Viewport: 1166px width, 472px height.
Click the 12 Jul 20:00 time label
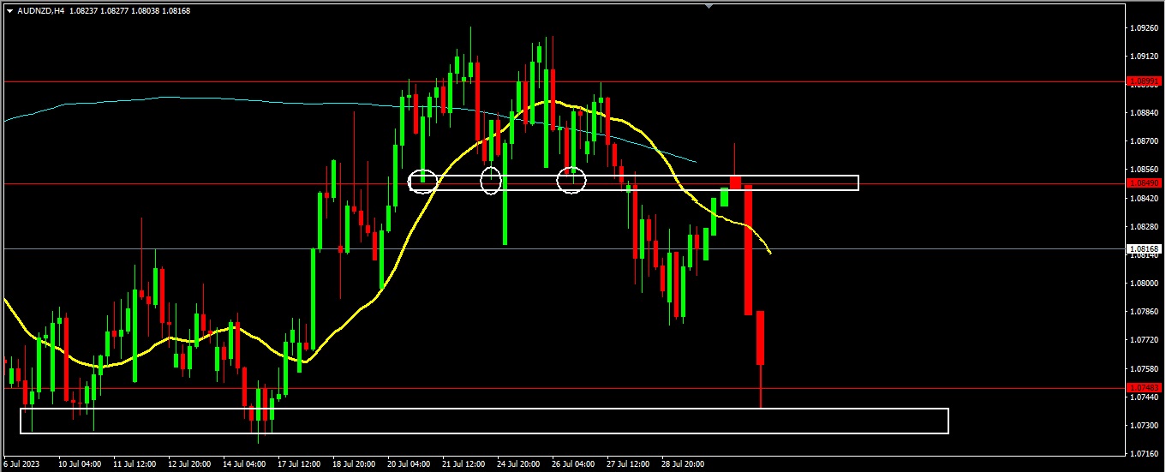click(188, 464)
